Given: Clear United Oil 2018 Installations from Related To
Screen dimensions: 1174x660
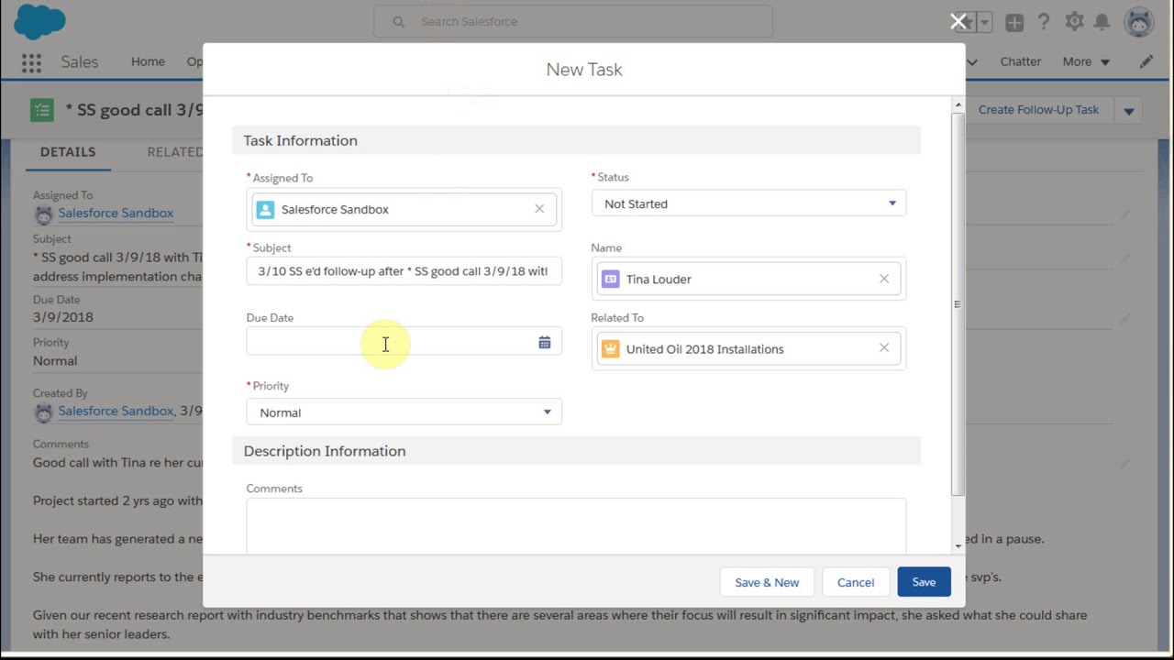Looking at the screenshot, I should (884, 348).
